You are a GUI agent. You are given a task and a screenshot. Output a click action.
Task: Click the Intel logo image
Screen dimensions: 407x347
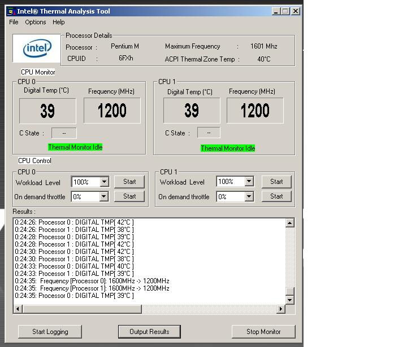(37, 48)
